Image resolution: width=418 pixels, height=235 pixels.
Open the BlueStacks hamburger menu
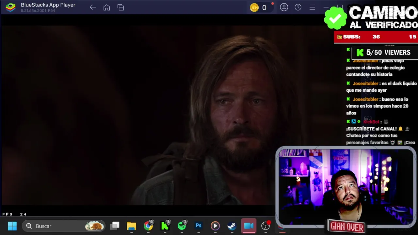(312, 7)
